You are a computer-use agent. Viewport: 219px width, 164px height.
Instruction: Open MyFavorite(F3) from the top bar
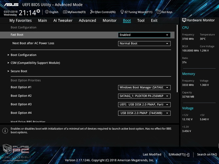[x=74, y=12]
